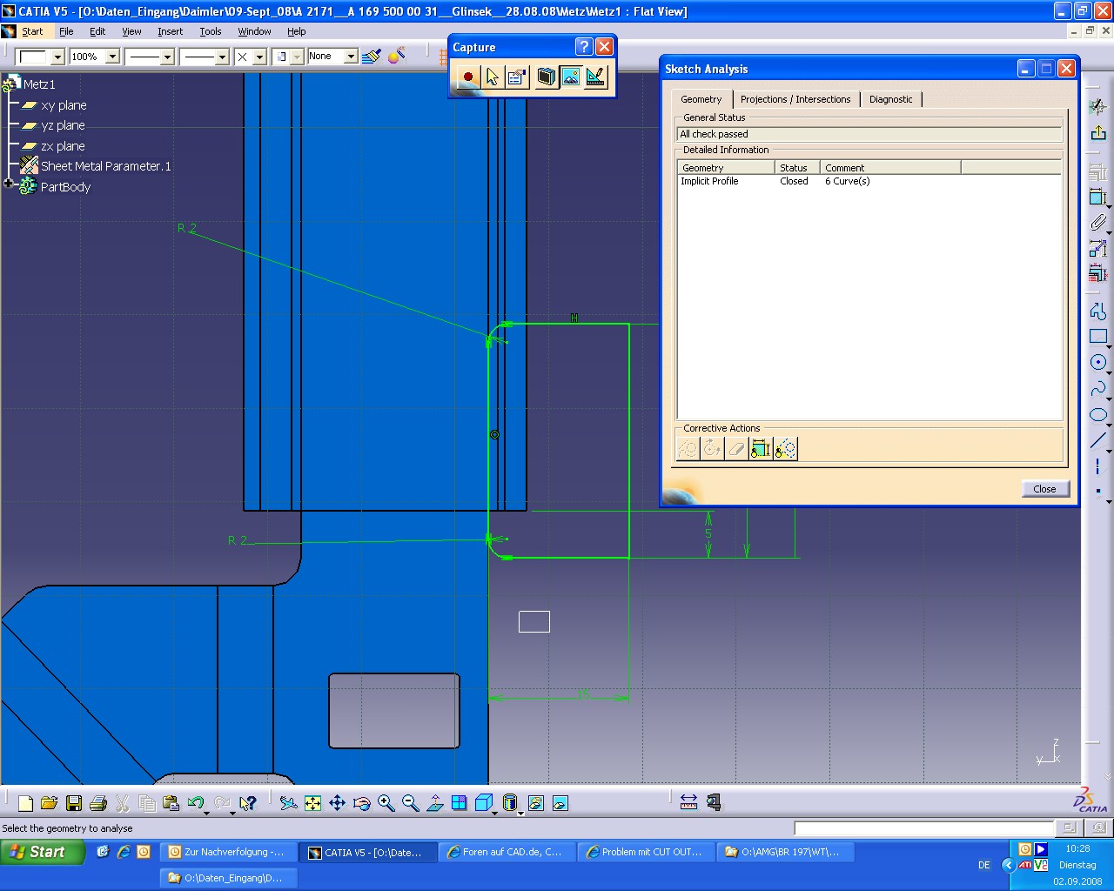Select the Rotate view tool
The image size is (1114, 891).
(362, 803)
